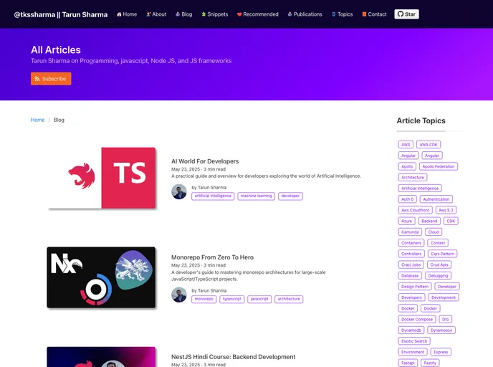Select the Design Pattern topic
The image size is (493, 367).
click(415, 287)
